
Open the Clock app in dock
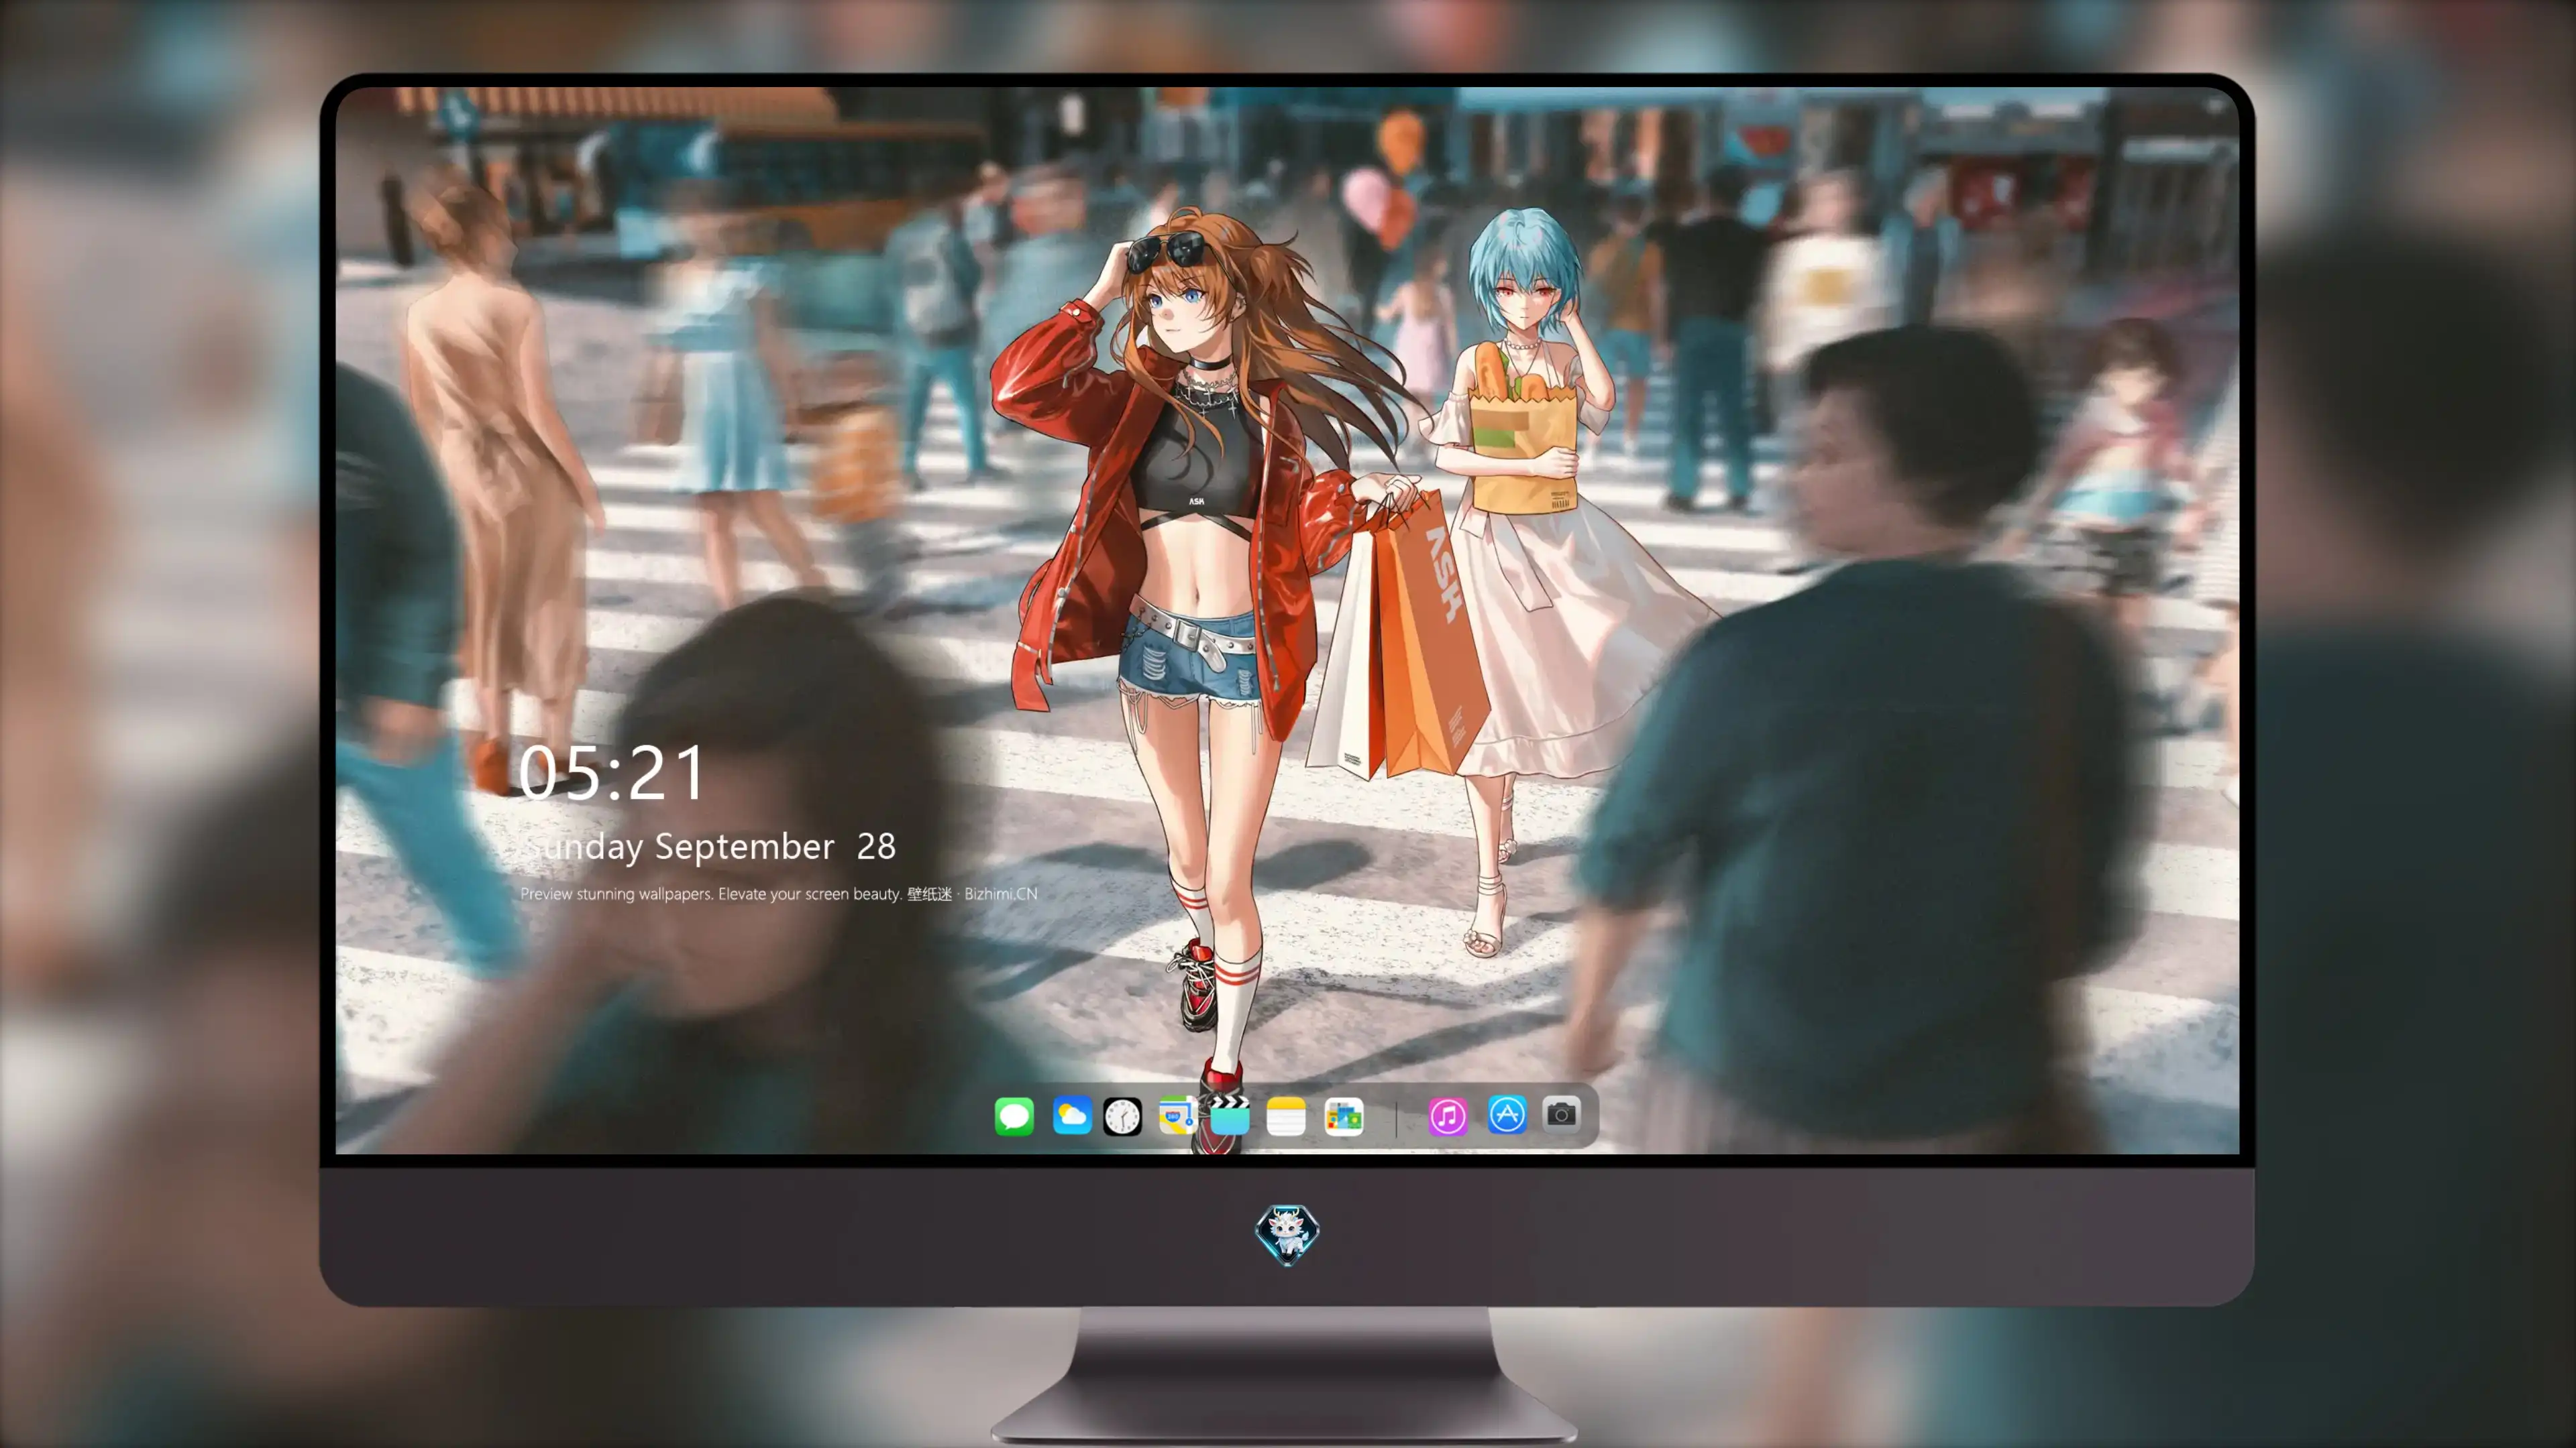click(1122, 1115)
